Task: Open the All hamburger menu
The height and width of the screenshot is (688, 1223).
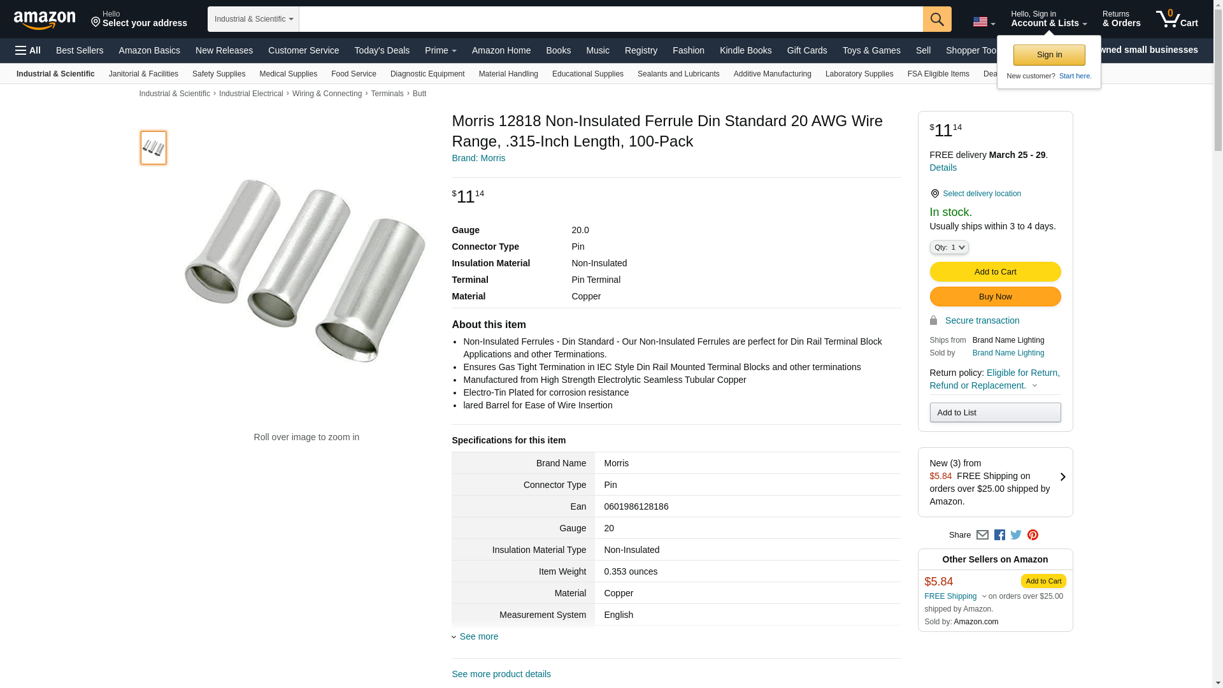Action: (x=28, y=50)
